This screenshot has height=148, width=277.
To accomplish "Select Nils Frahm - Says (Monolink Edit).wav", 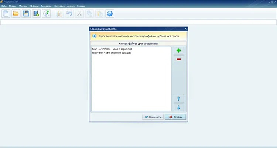I will 112,53.
